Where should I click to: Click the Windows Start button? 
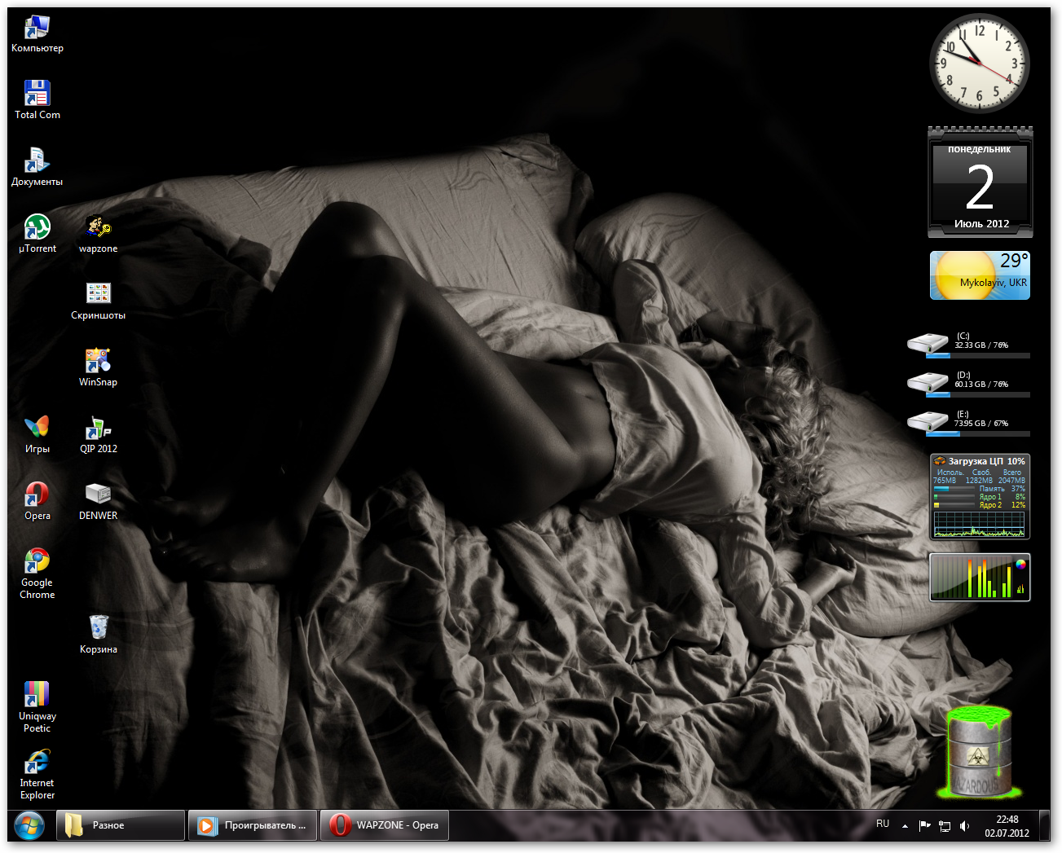[x=29, y=825]
